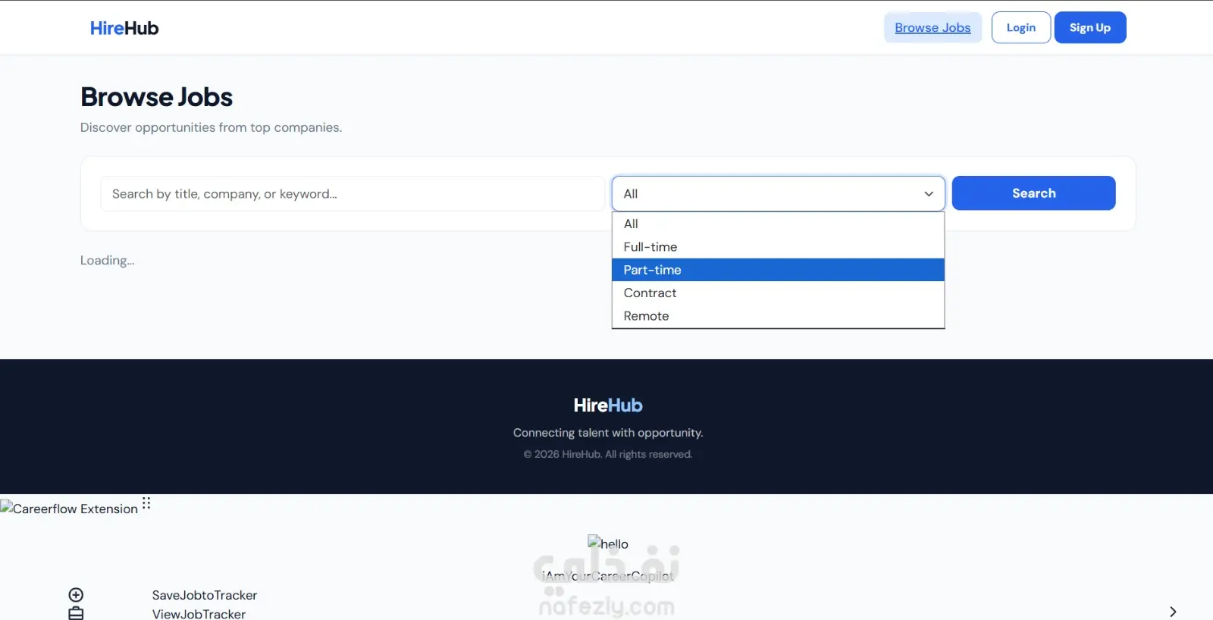Go to the Browse Jobs link

(932, 27)
